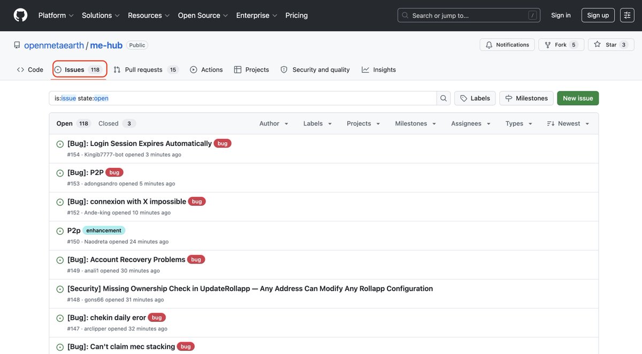Focus the Search or jump to field
Viewport: 642px width, 354px height.
click(469, 16)
